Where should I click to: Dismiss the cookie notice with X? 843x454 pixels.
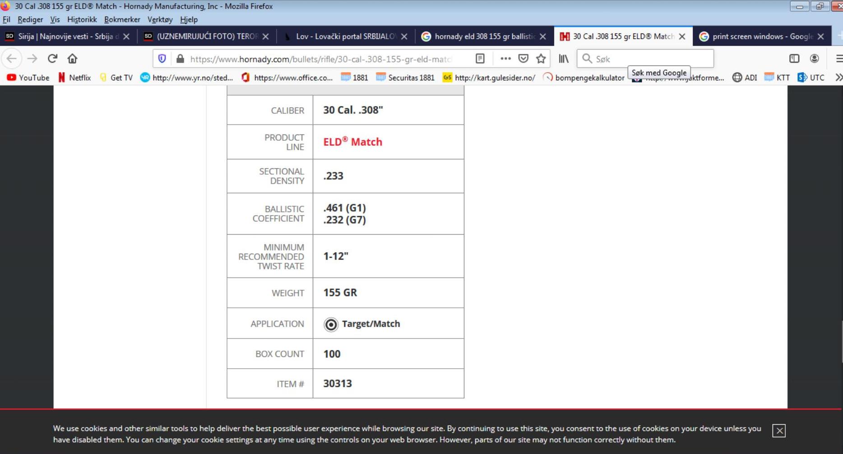coord(779,431)
